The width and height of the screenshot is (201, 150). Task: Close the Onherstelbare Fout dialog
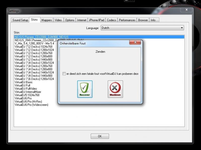[135, 42]
